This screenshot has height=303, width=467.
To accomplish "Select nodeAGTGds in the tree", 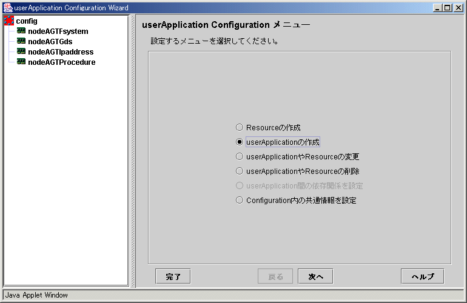I will (50, 42).
